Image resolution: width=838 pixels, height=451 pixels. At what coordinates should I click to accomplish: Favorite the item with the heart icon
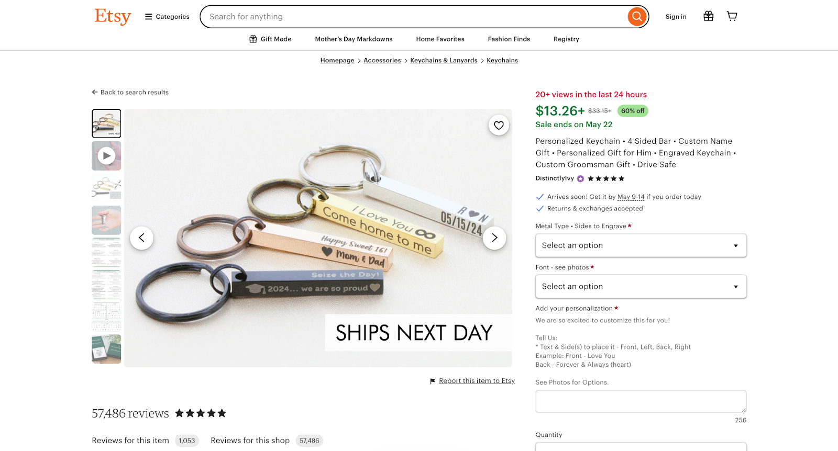(x=499, y=125)
